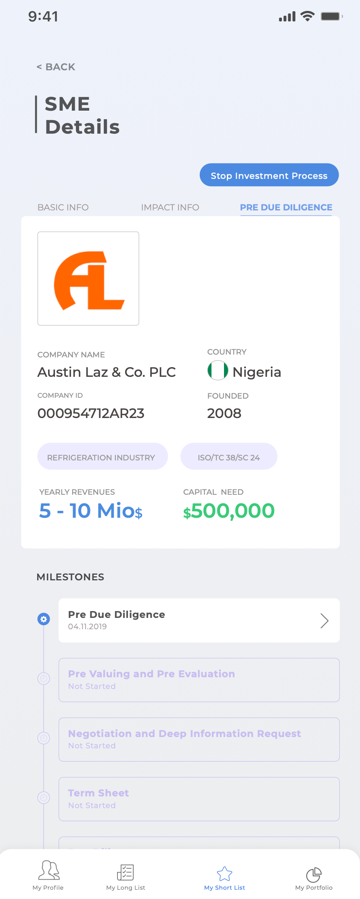Tap the Nigeria flag icon
The image size is (360, 899).
click(x=218, y=370)
